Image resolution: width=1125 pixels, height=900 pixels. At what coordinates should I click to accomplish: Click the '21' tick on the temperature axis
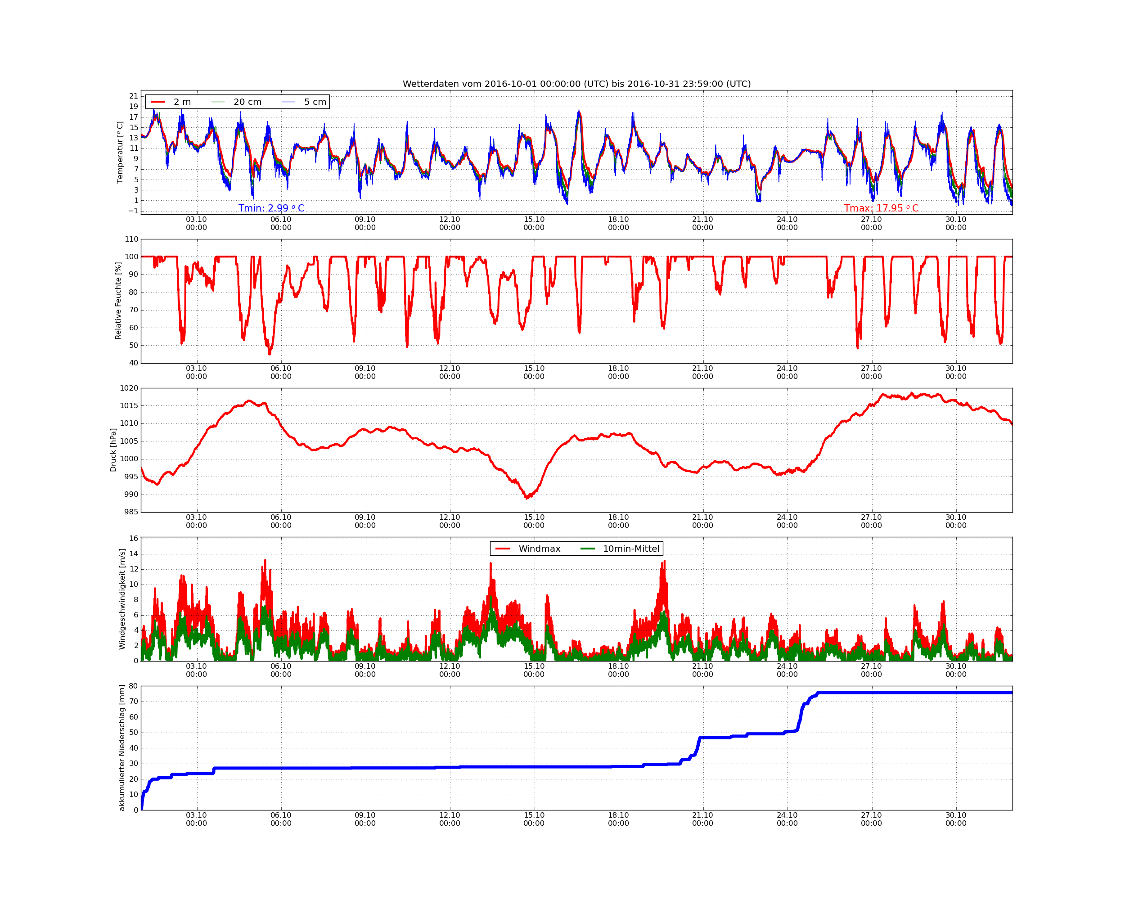(134, 96)
